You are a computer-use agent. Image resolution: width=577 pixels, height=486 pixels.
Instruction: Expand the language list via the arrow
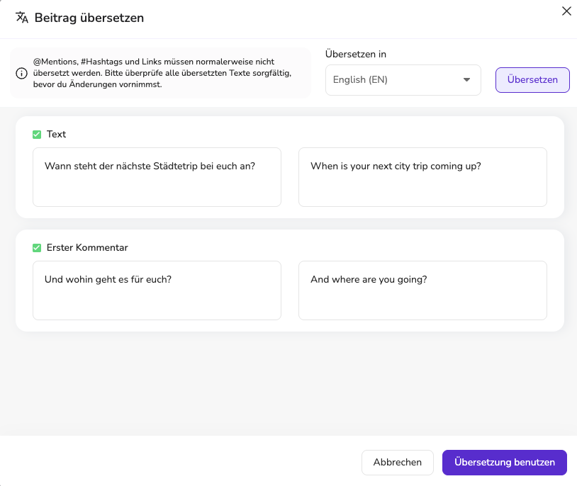pos(466,80)
